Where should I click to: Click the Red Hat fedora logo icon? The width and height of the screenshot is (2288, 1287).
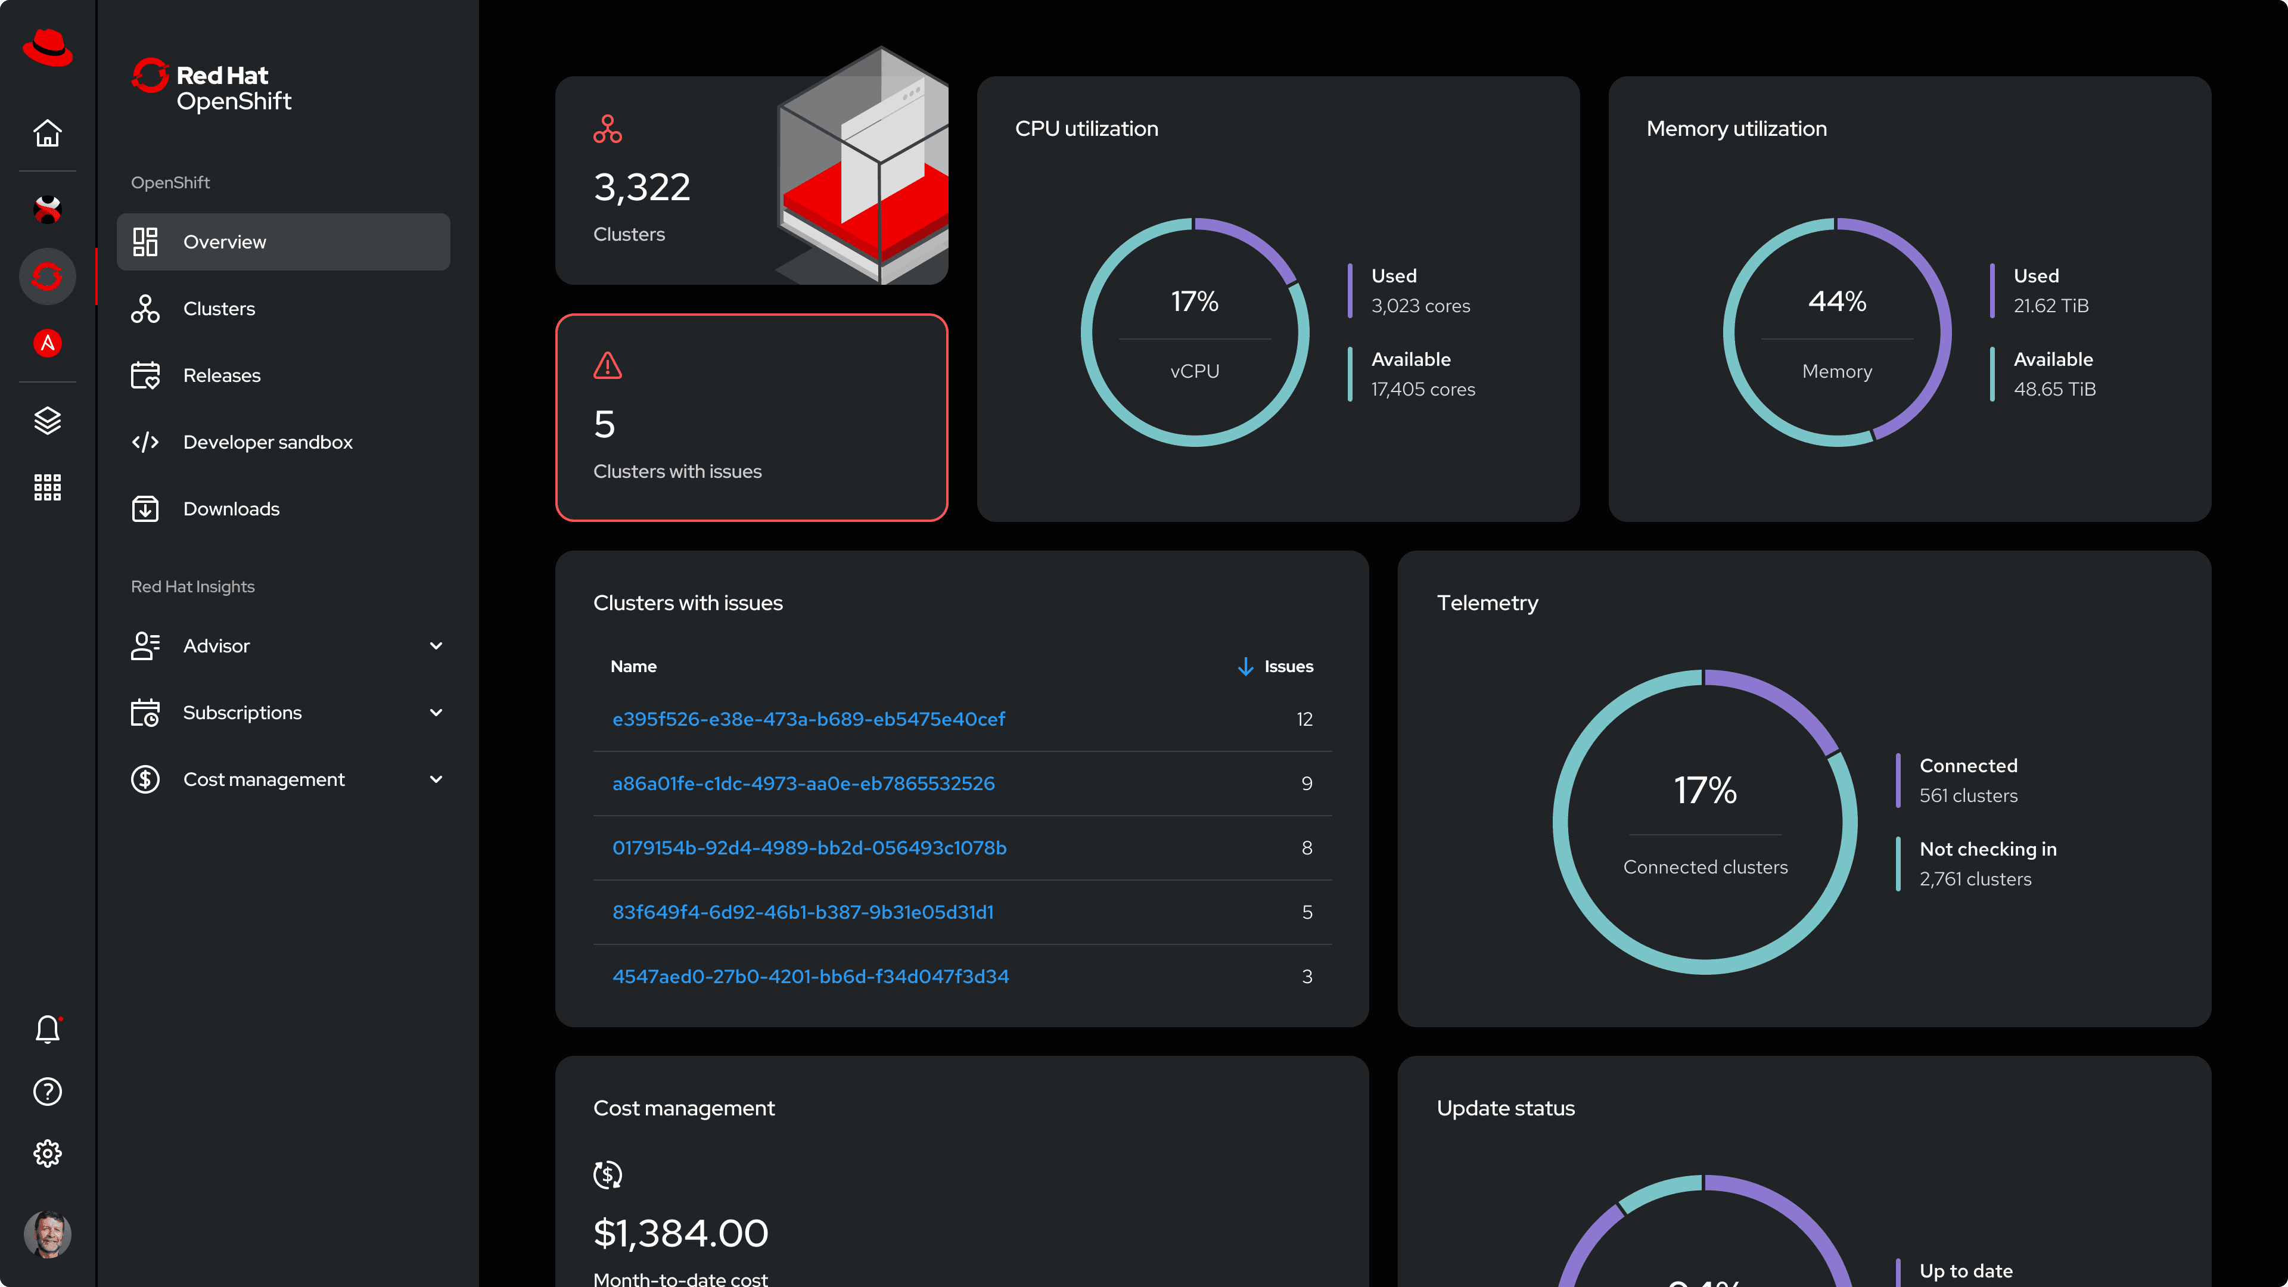coord(47,47)
